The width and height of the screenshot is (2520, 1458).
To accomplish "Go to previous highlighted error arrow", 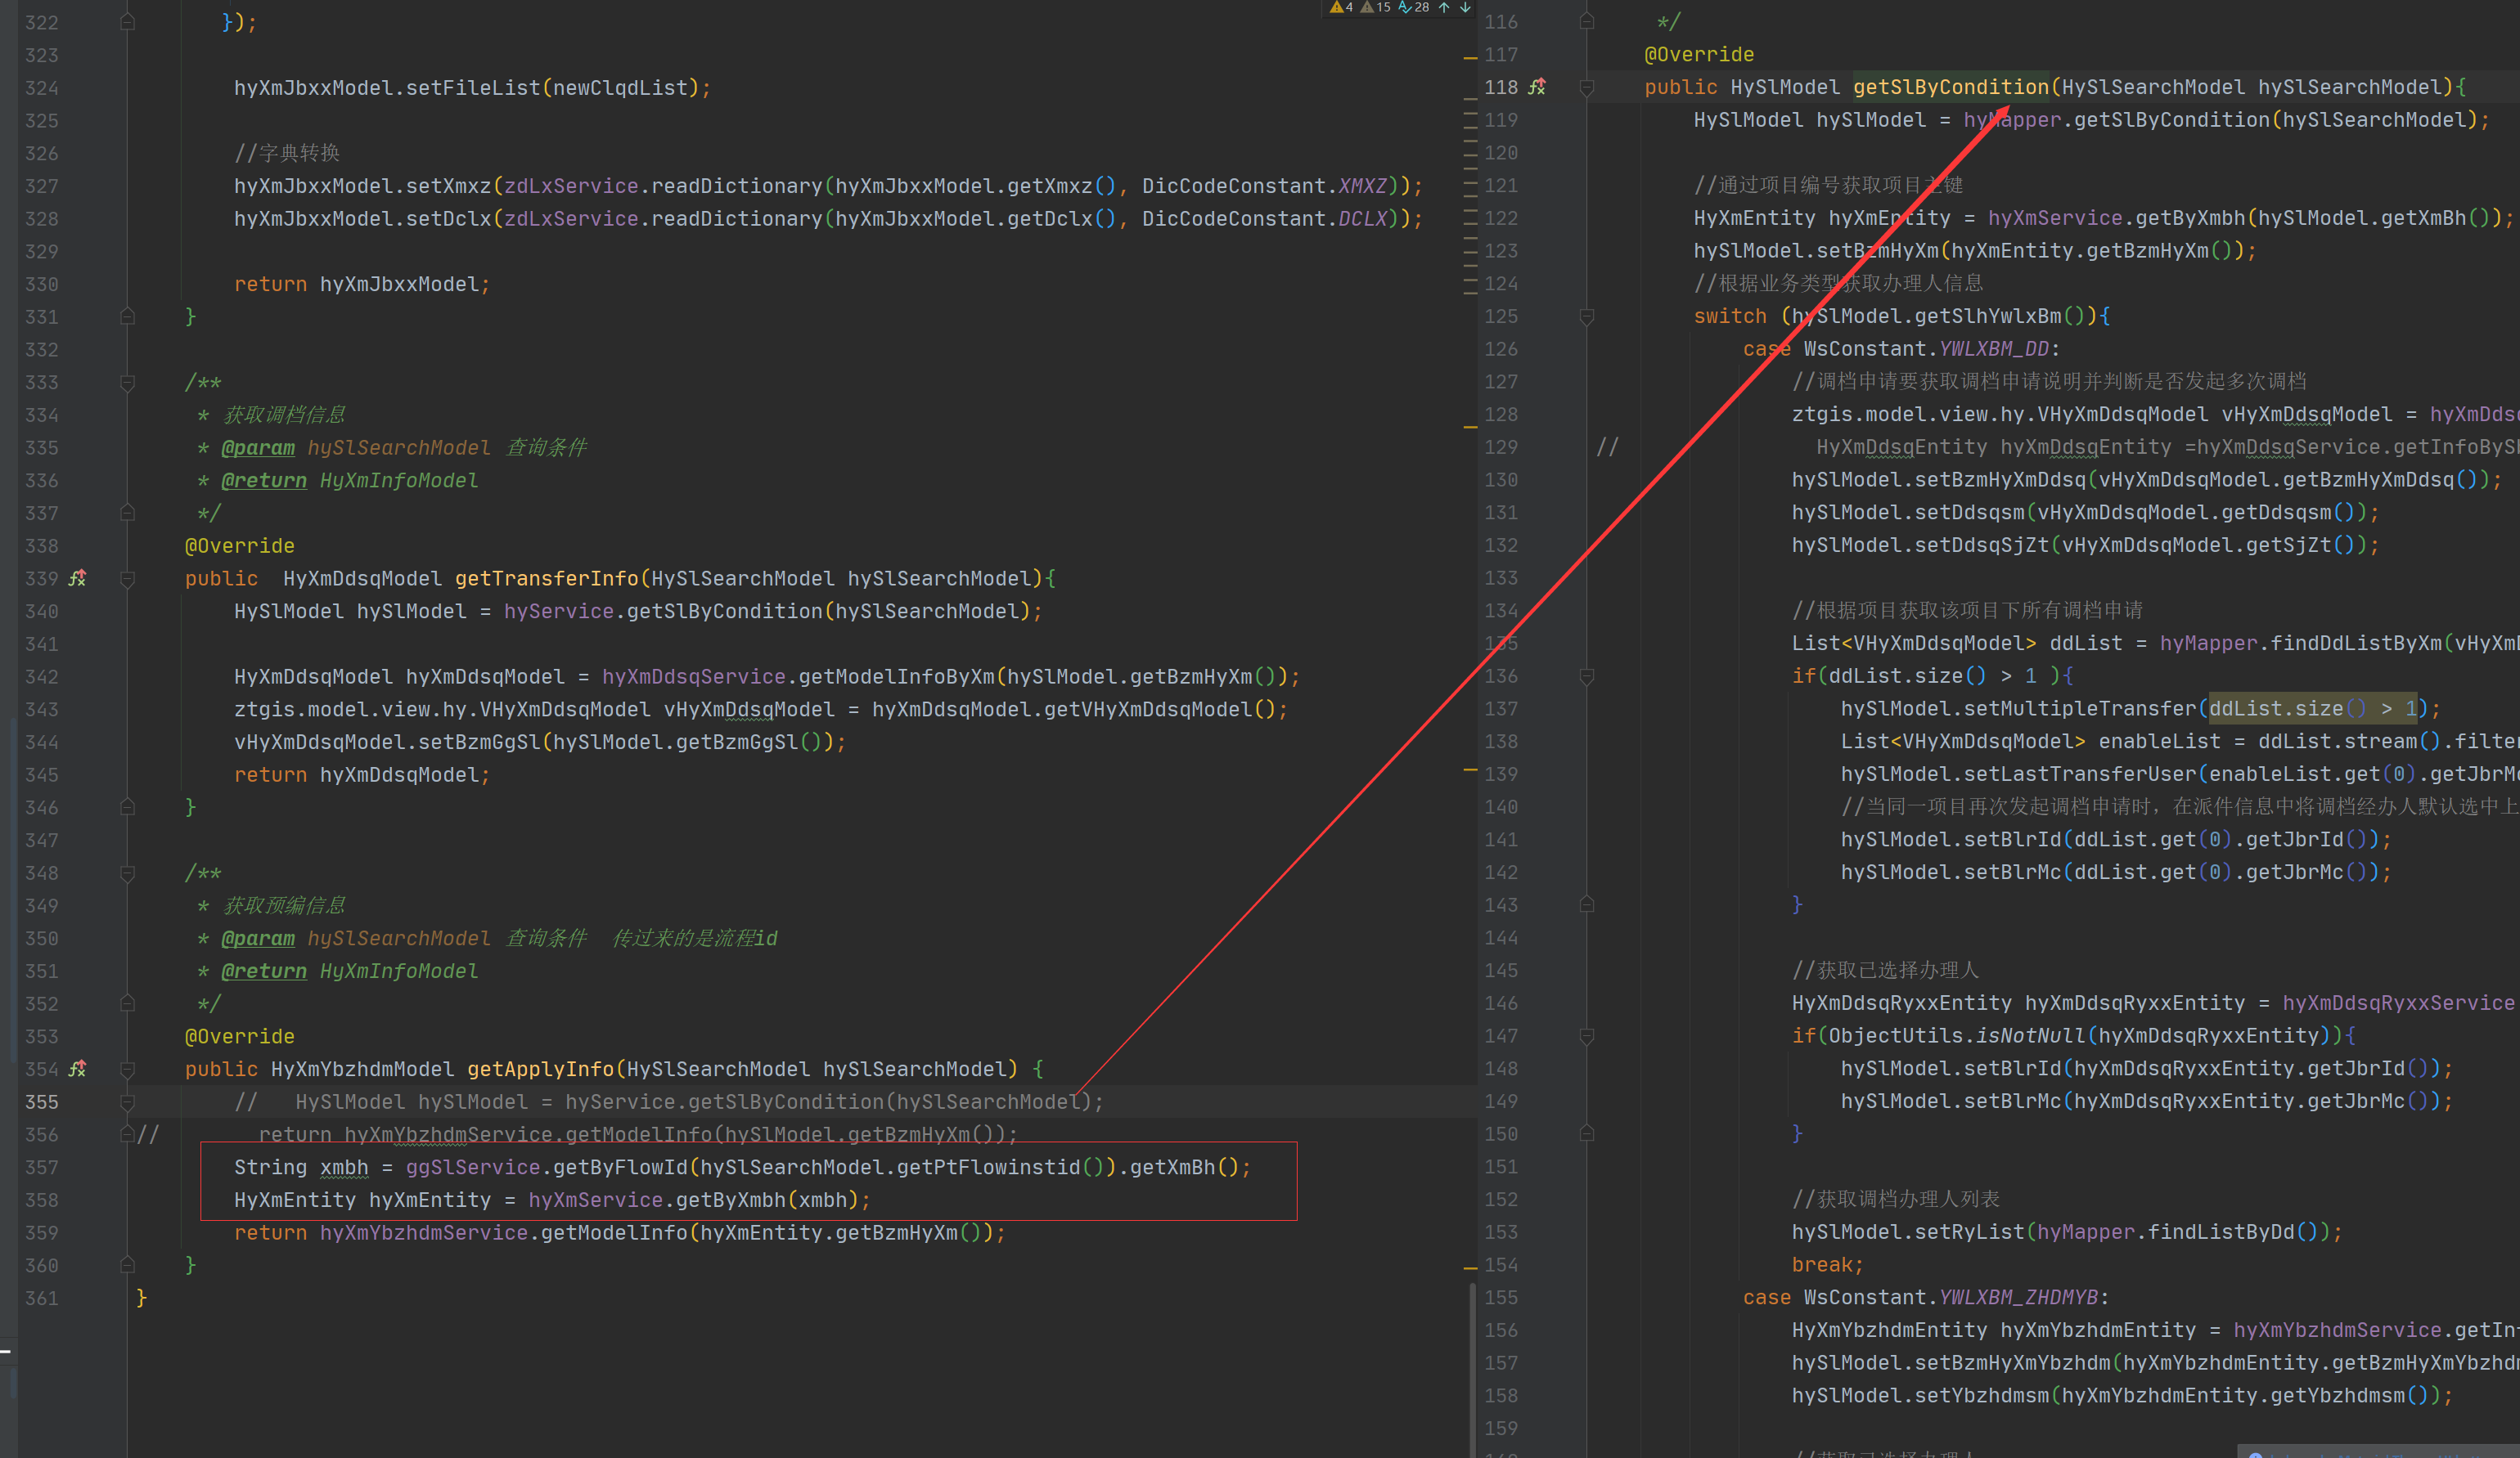I will [x=1444, y=7].
